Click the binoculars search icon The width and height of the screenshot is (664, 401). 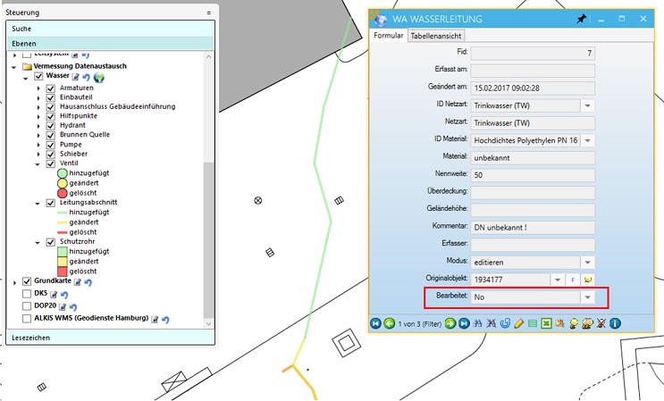click(x=477, y=322)
